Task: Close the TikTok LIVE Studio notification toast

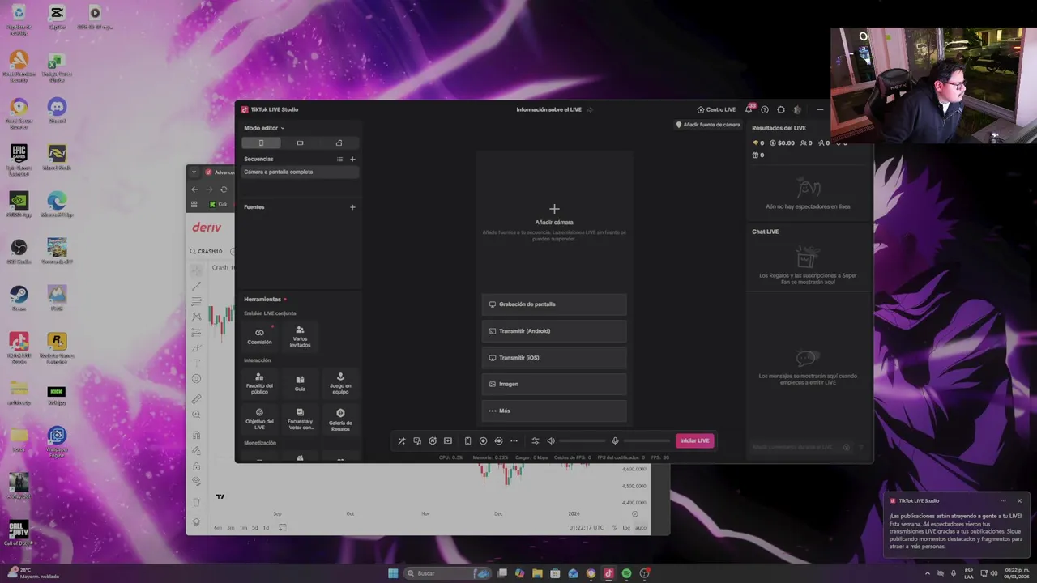Action: point(1019,500)
